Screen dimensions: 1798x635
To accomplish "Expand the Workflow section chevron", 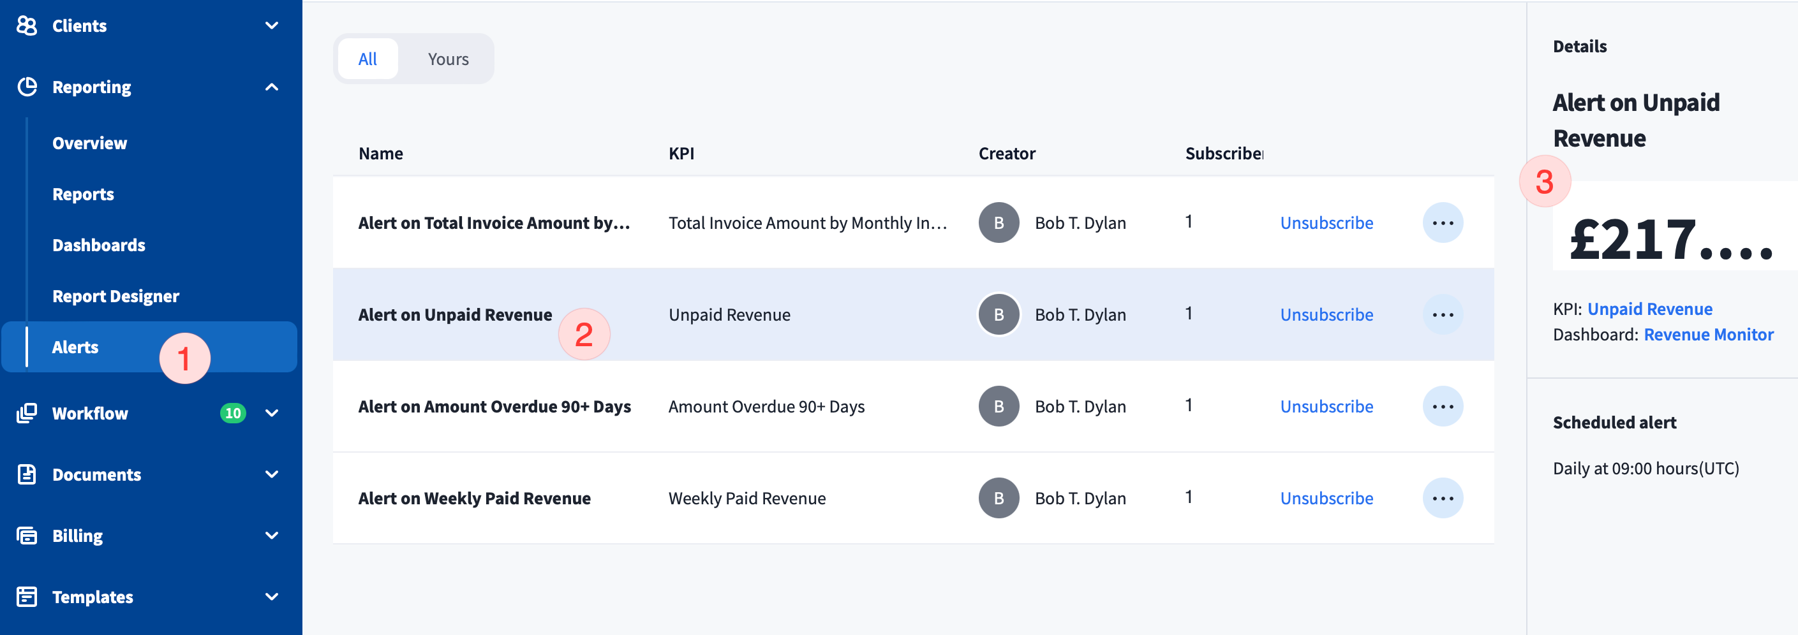I will 272,413.
